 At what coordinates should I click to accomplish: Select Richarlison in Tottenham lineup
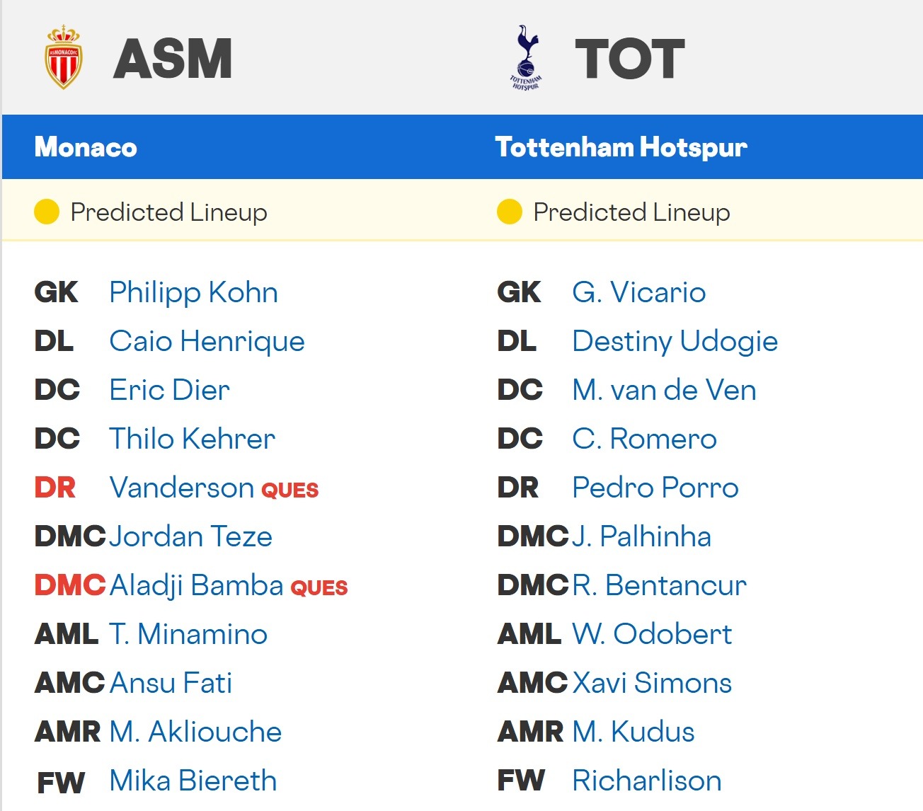click(646, 781)
